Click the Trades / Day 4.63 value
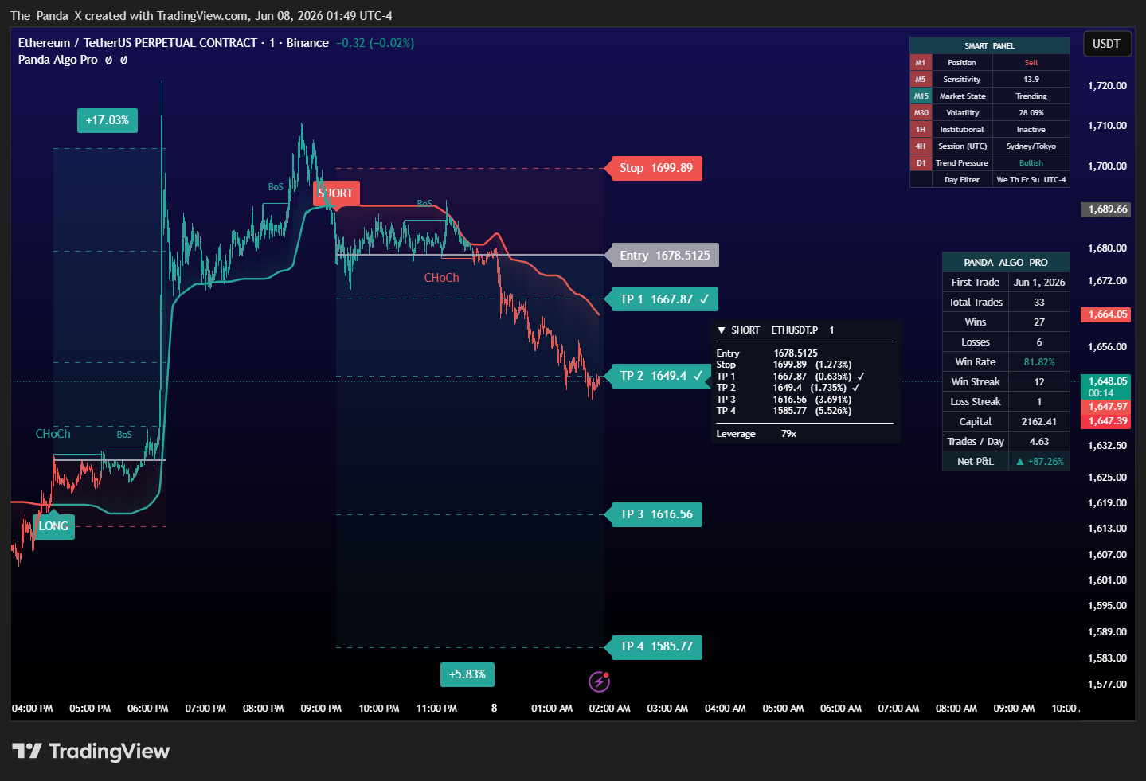The height and width of the screenshot is (781, 1146). [1039, 442]
